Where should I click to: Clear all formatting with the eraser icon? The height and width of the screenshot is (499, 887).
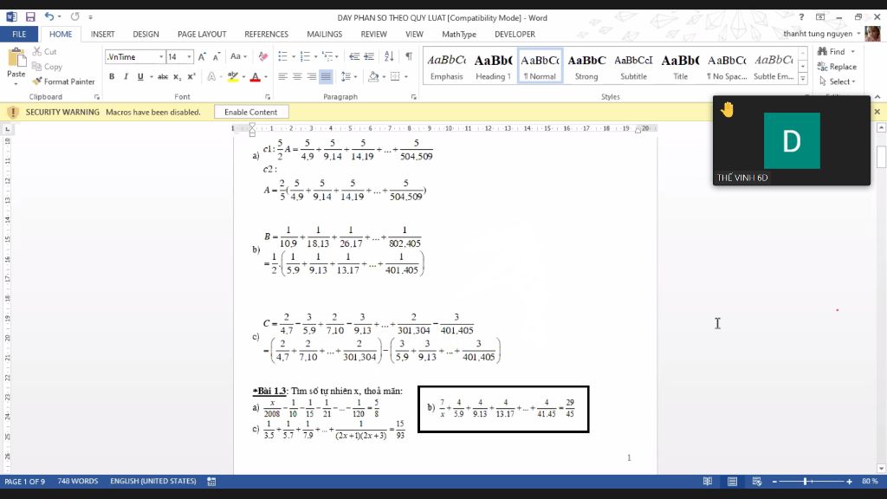pyautogui.click(x=262, y=56)
